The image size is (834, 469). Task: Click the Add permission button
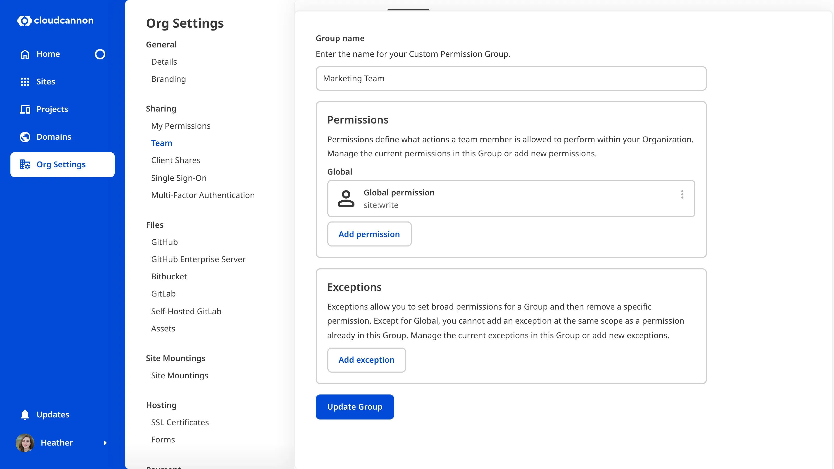369,234
